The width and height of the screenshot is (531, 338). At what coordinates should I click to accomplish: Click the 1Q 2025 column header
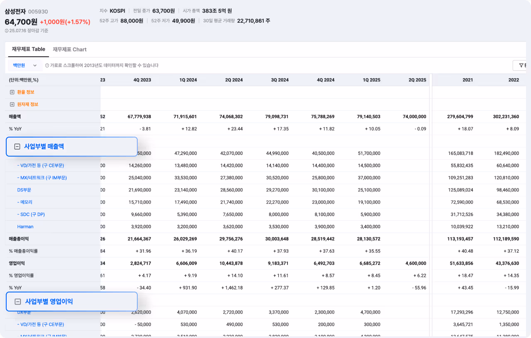[372, 80]
